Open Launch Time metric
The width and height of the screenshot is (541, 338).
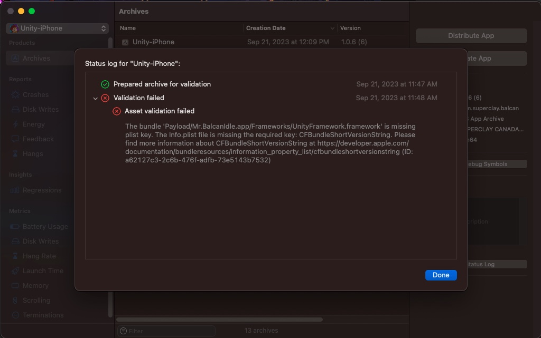43,271
